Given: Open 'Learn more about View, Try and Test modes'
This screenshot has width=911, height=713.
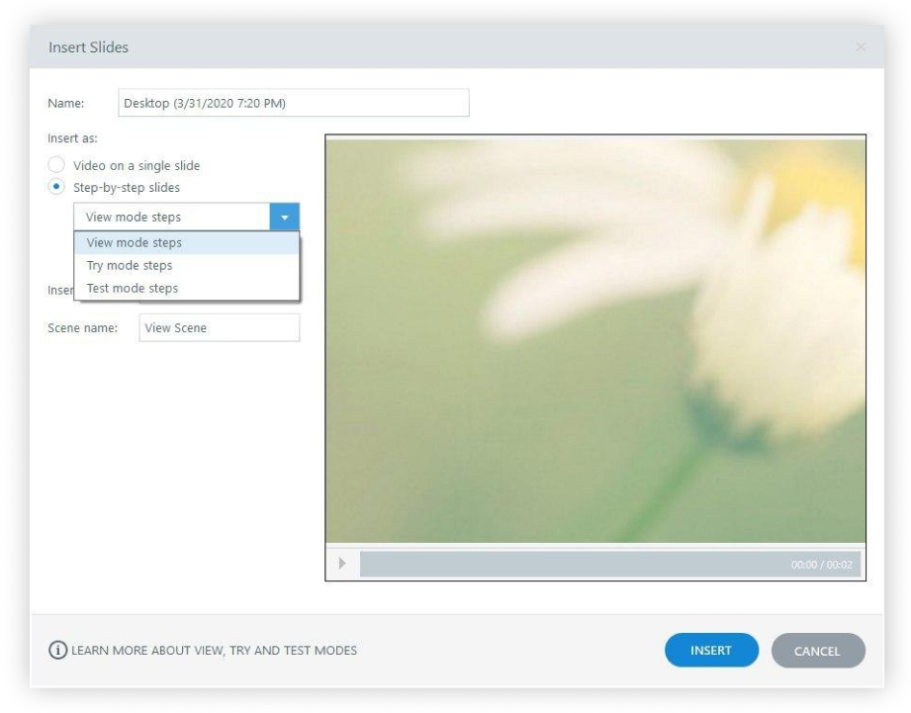Looking at the screenshot, I should (x=214, y=651).
